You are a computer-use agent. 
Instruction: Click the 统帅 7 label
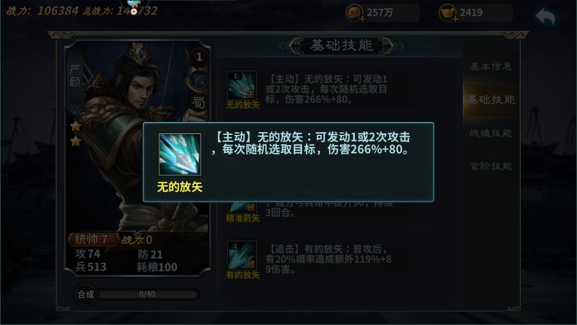pos(92,240)
